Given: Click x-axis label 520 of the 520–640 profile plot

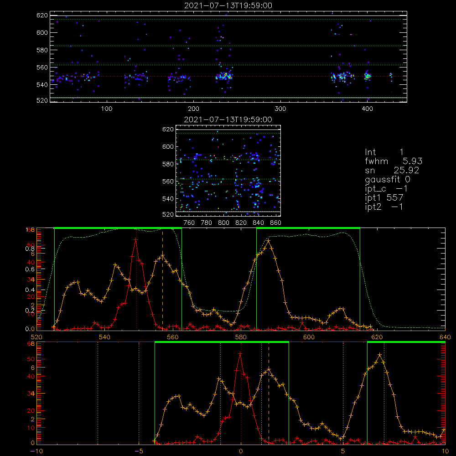Looking at the screenshot, I should click(x=36, y=337).
